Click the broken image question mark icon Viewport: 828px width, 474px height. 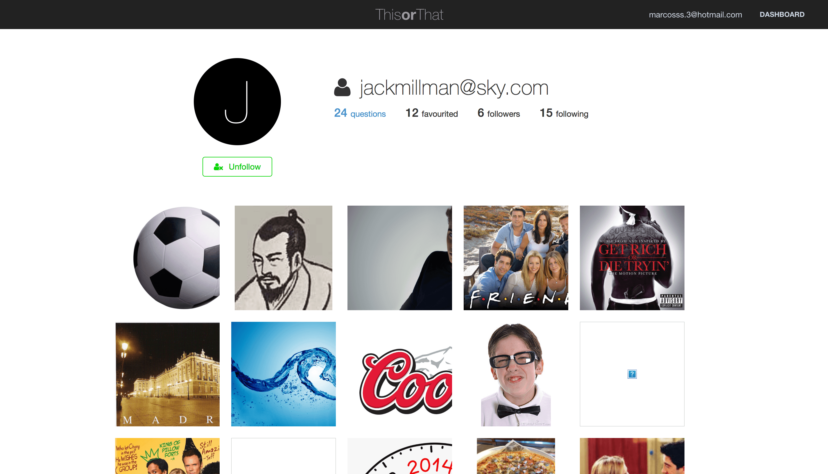coord(632,374)
